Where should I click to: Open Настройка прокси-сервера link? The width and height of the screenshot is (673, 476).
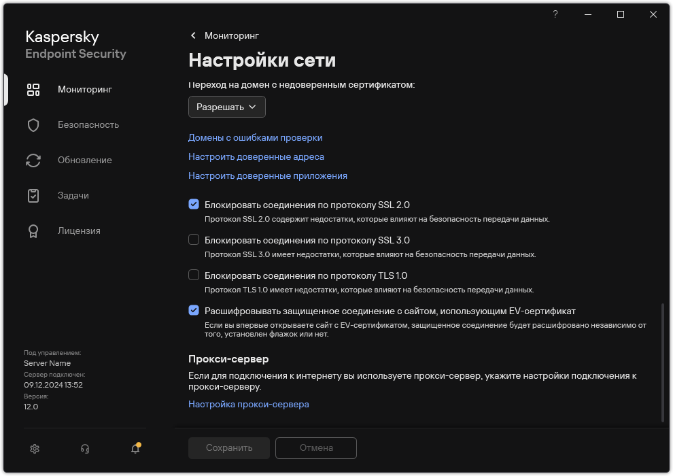point(249,405)
